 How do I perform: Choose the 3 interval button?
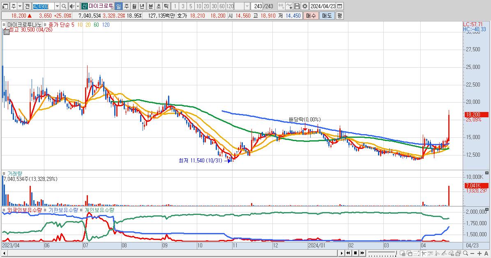pyautogui.click(x=183, y=6)
